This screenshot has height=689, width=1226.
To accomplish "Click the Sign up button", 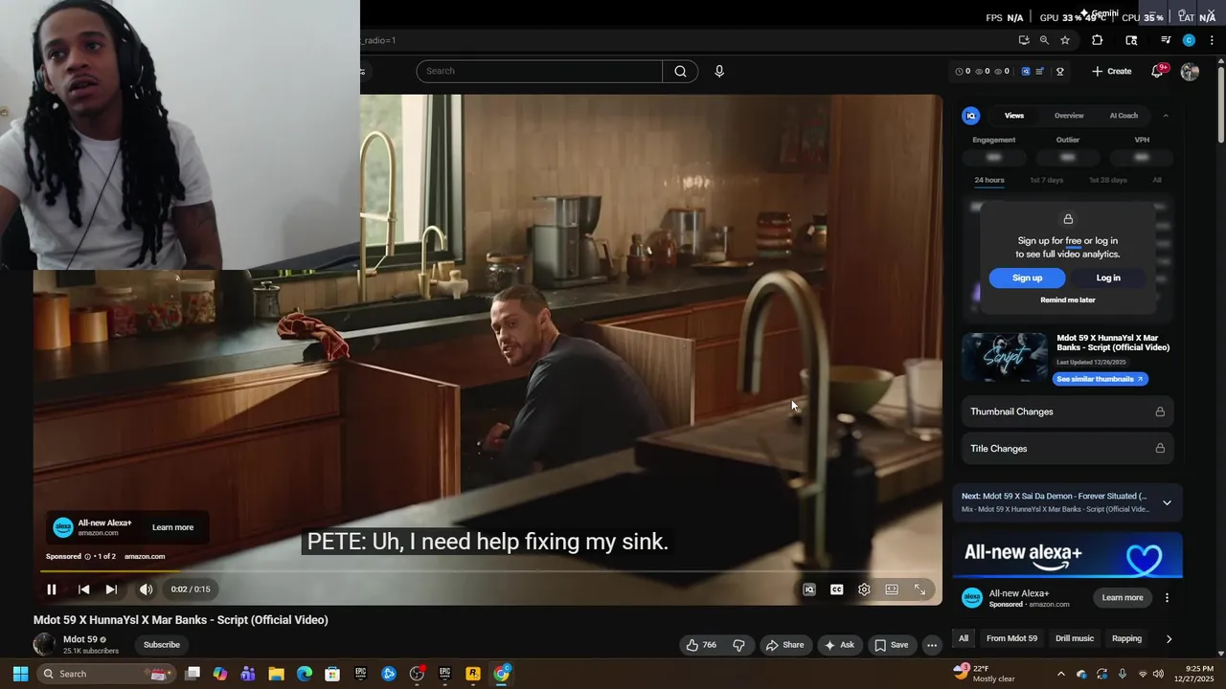I will pyautogui.click(x=1027, y=278).
